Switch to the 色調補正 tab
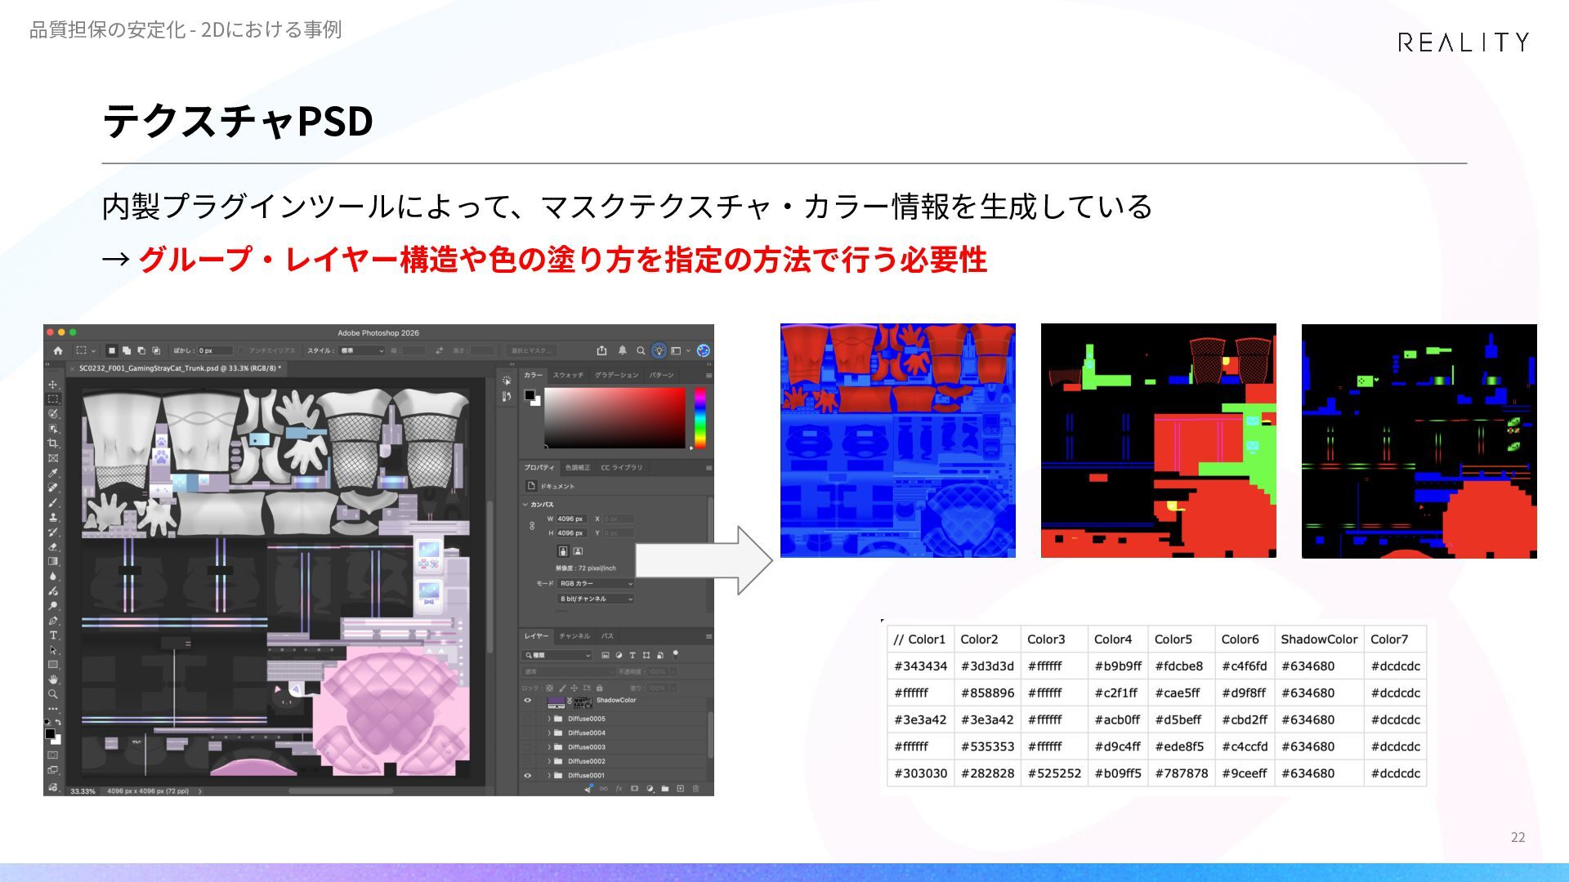Image resolution: width=1569 pixels, height=882 pixels. (x=578, y=468)
